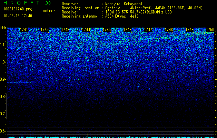Click the 1.0 frequency axis label

click(x=3, y=62)
